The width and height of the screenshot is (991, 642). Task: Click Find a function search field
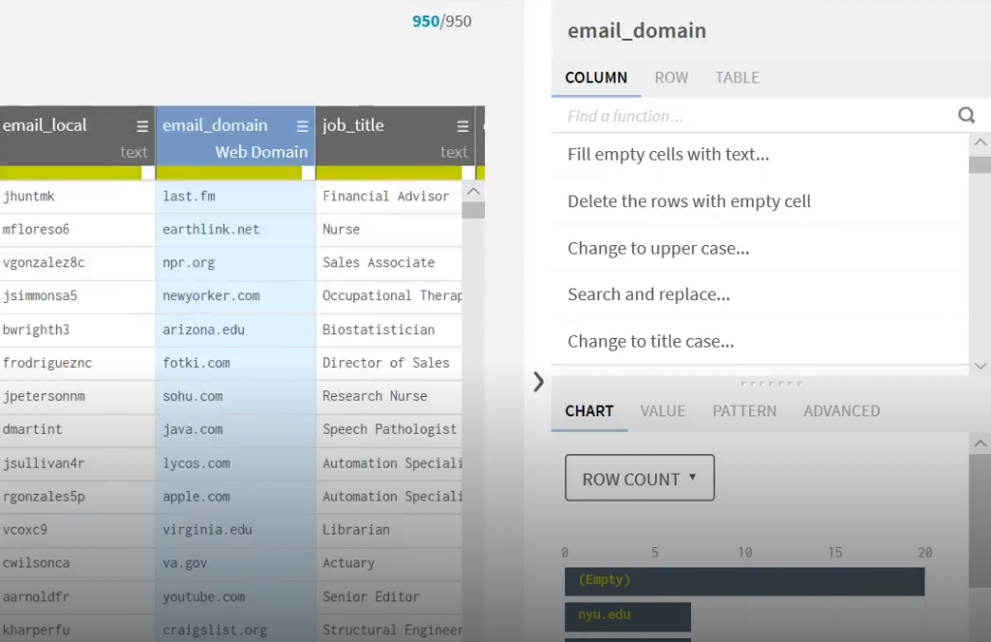[759, 116]
